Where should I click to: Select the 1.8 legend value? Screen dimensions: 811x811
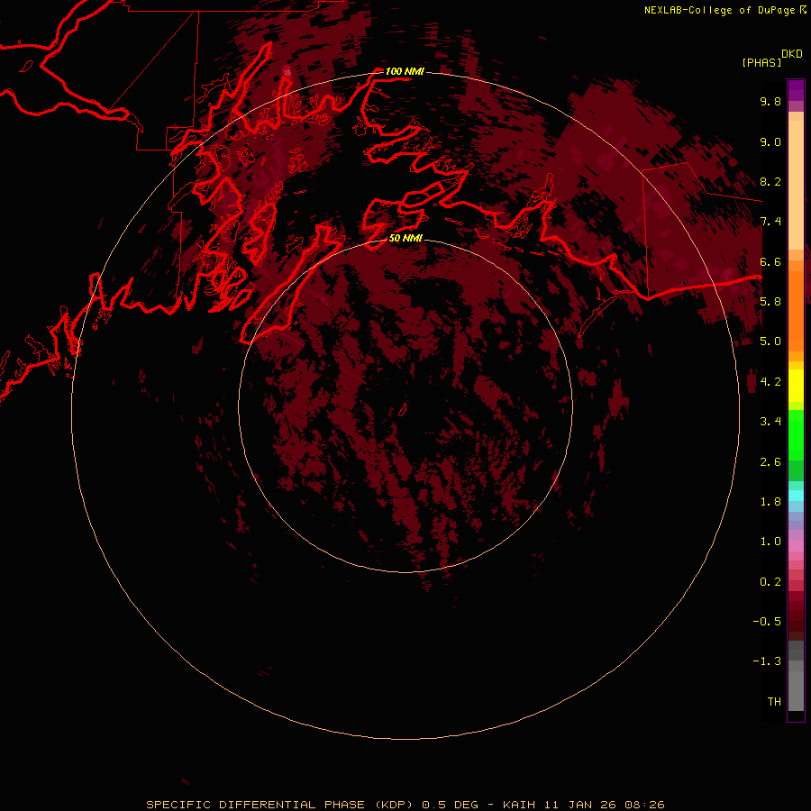click(x=770, y=502)
